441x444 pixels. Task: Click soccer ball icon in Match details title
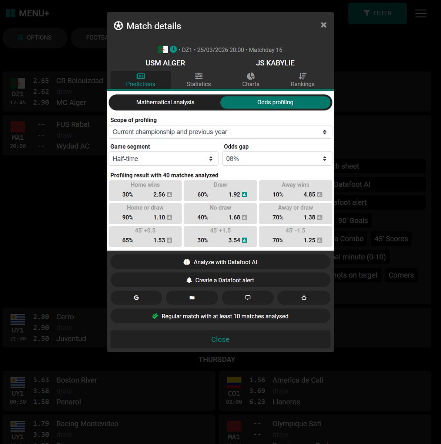(x=118, y=26)
